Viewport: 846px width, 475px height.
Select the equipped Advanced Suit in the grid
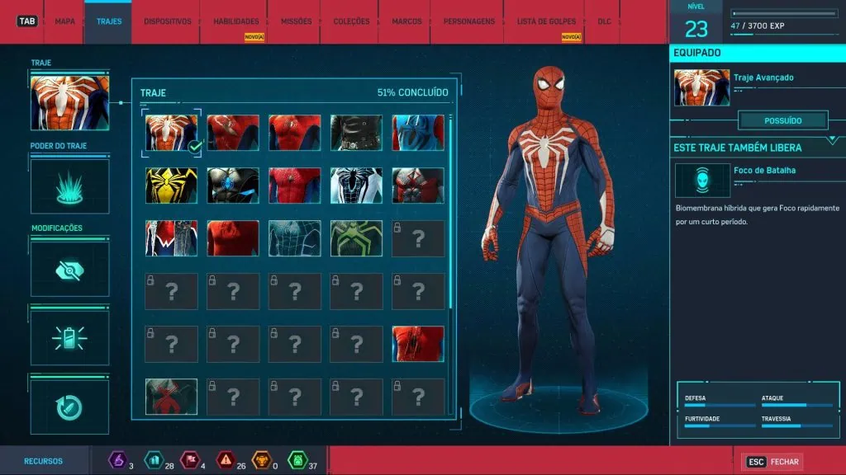tap(171, 133)
